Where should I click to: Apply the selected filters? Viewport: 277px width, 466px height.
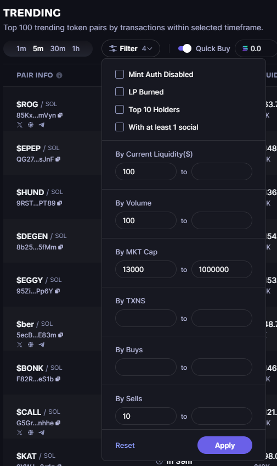pyautogui.click(x=225, y=445)
